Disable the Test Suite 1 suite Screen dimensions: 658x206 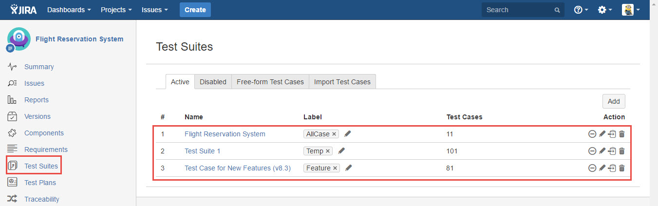(592, 151)
